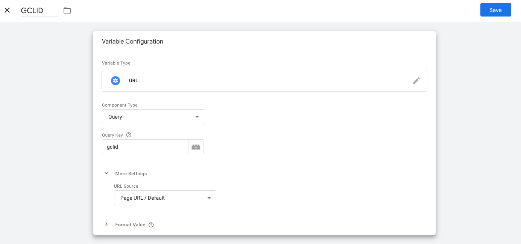Viewport: 521px width, 244px height.
Task: Click the Variable Configuration heading
Action: tap(132, 42)
